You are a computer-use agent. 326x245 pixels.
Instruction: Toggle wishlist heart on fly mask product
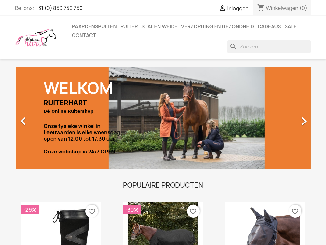pyautogui.click(x=295, y=211)
